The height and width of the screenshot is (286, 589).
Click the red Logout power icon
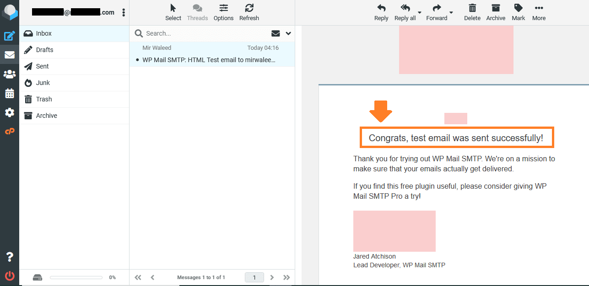tap(10, 276)
